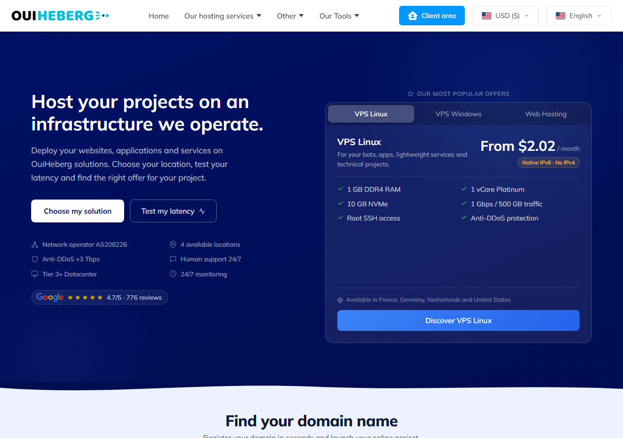Select the VPS Linux tab

[x=371, y=114]
